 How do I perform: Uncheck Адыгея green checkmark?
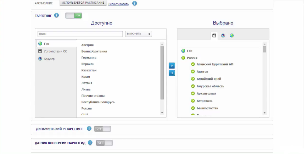193,71
